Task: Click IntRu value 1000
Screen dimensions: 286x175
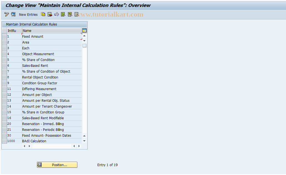Action: tap(14, 141)
